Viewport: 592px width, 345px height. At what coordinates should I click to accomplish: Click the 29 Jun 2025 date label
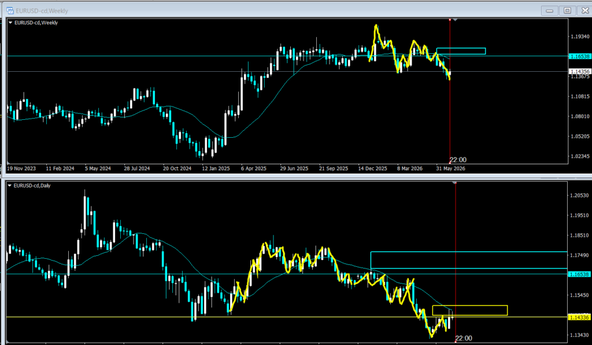(294, 168)
